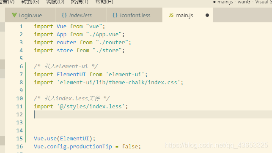Click the router identifier on line 3
Screen dimensions: 272x153
coord(66,42)
